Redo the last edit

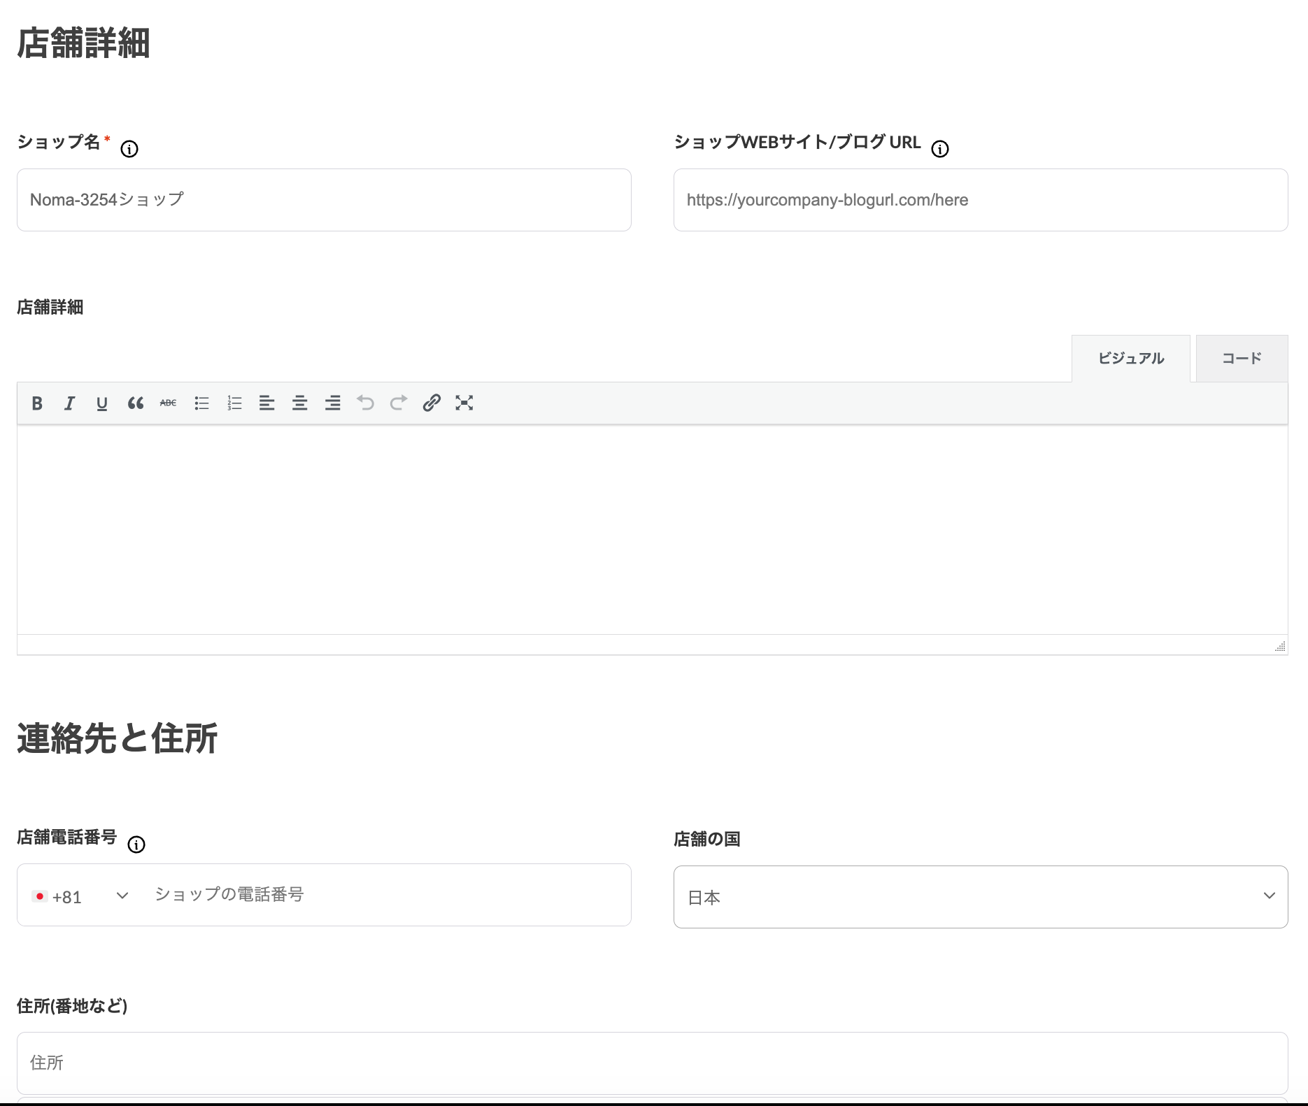pos(398,403)
